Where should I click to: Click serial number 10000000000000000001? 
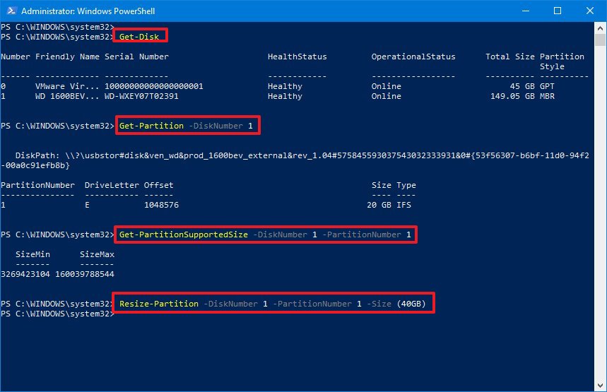tap(153, 86)
